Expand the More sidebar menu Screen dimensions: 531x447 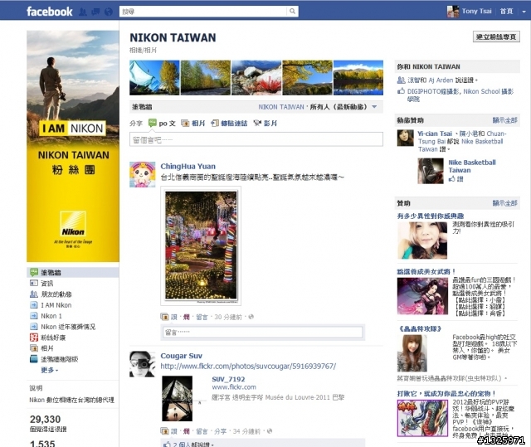point(50,370)
